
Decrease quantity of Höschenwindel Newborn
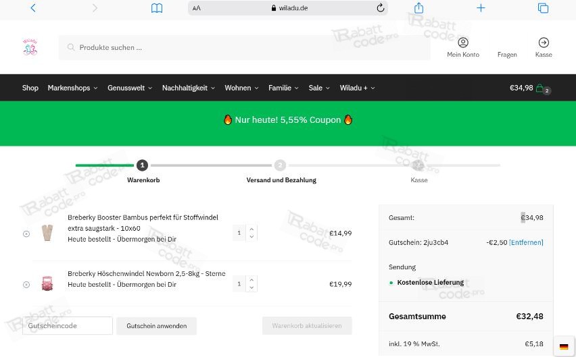(251, 287)
